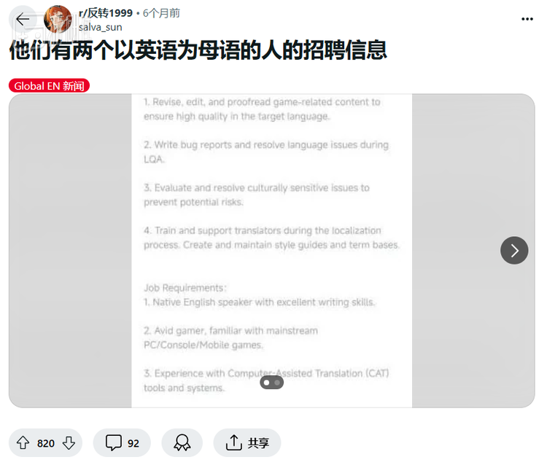Give an award via the ribbon icon
Screen dimensions: 547x465
click(182, 442)
